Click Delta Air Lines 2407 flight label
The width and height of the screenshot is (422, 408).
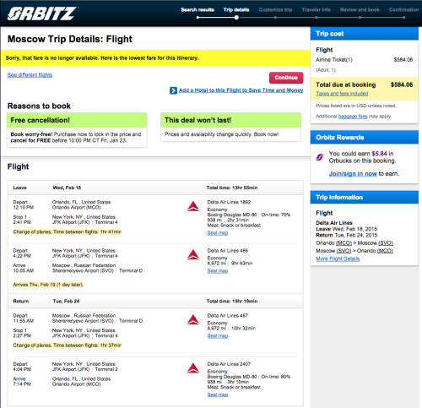229,364
